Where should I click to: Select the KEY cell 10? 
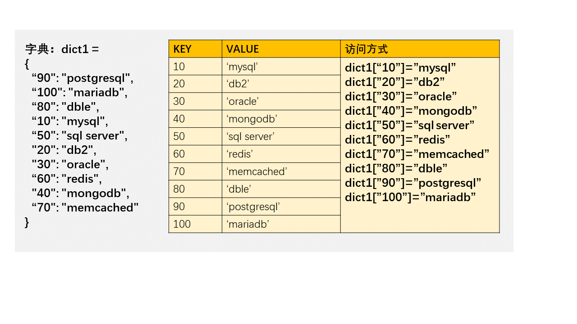tap(195, 67)
